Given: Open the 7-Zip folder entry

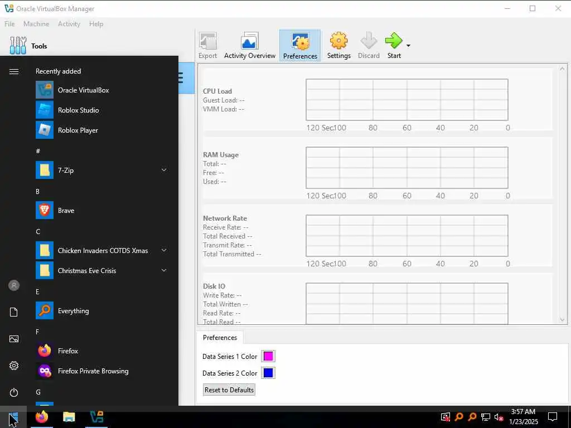Looking at the screenshot, I should coord(102,170).
